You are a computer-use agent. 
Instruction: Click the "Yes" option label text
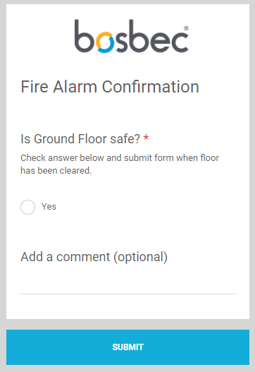49,207
